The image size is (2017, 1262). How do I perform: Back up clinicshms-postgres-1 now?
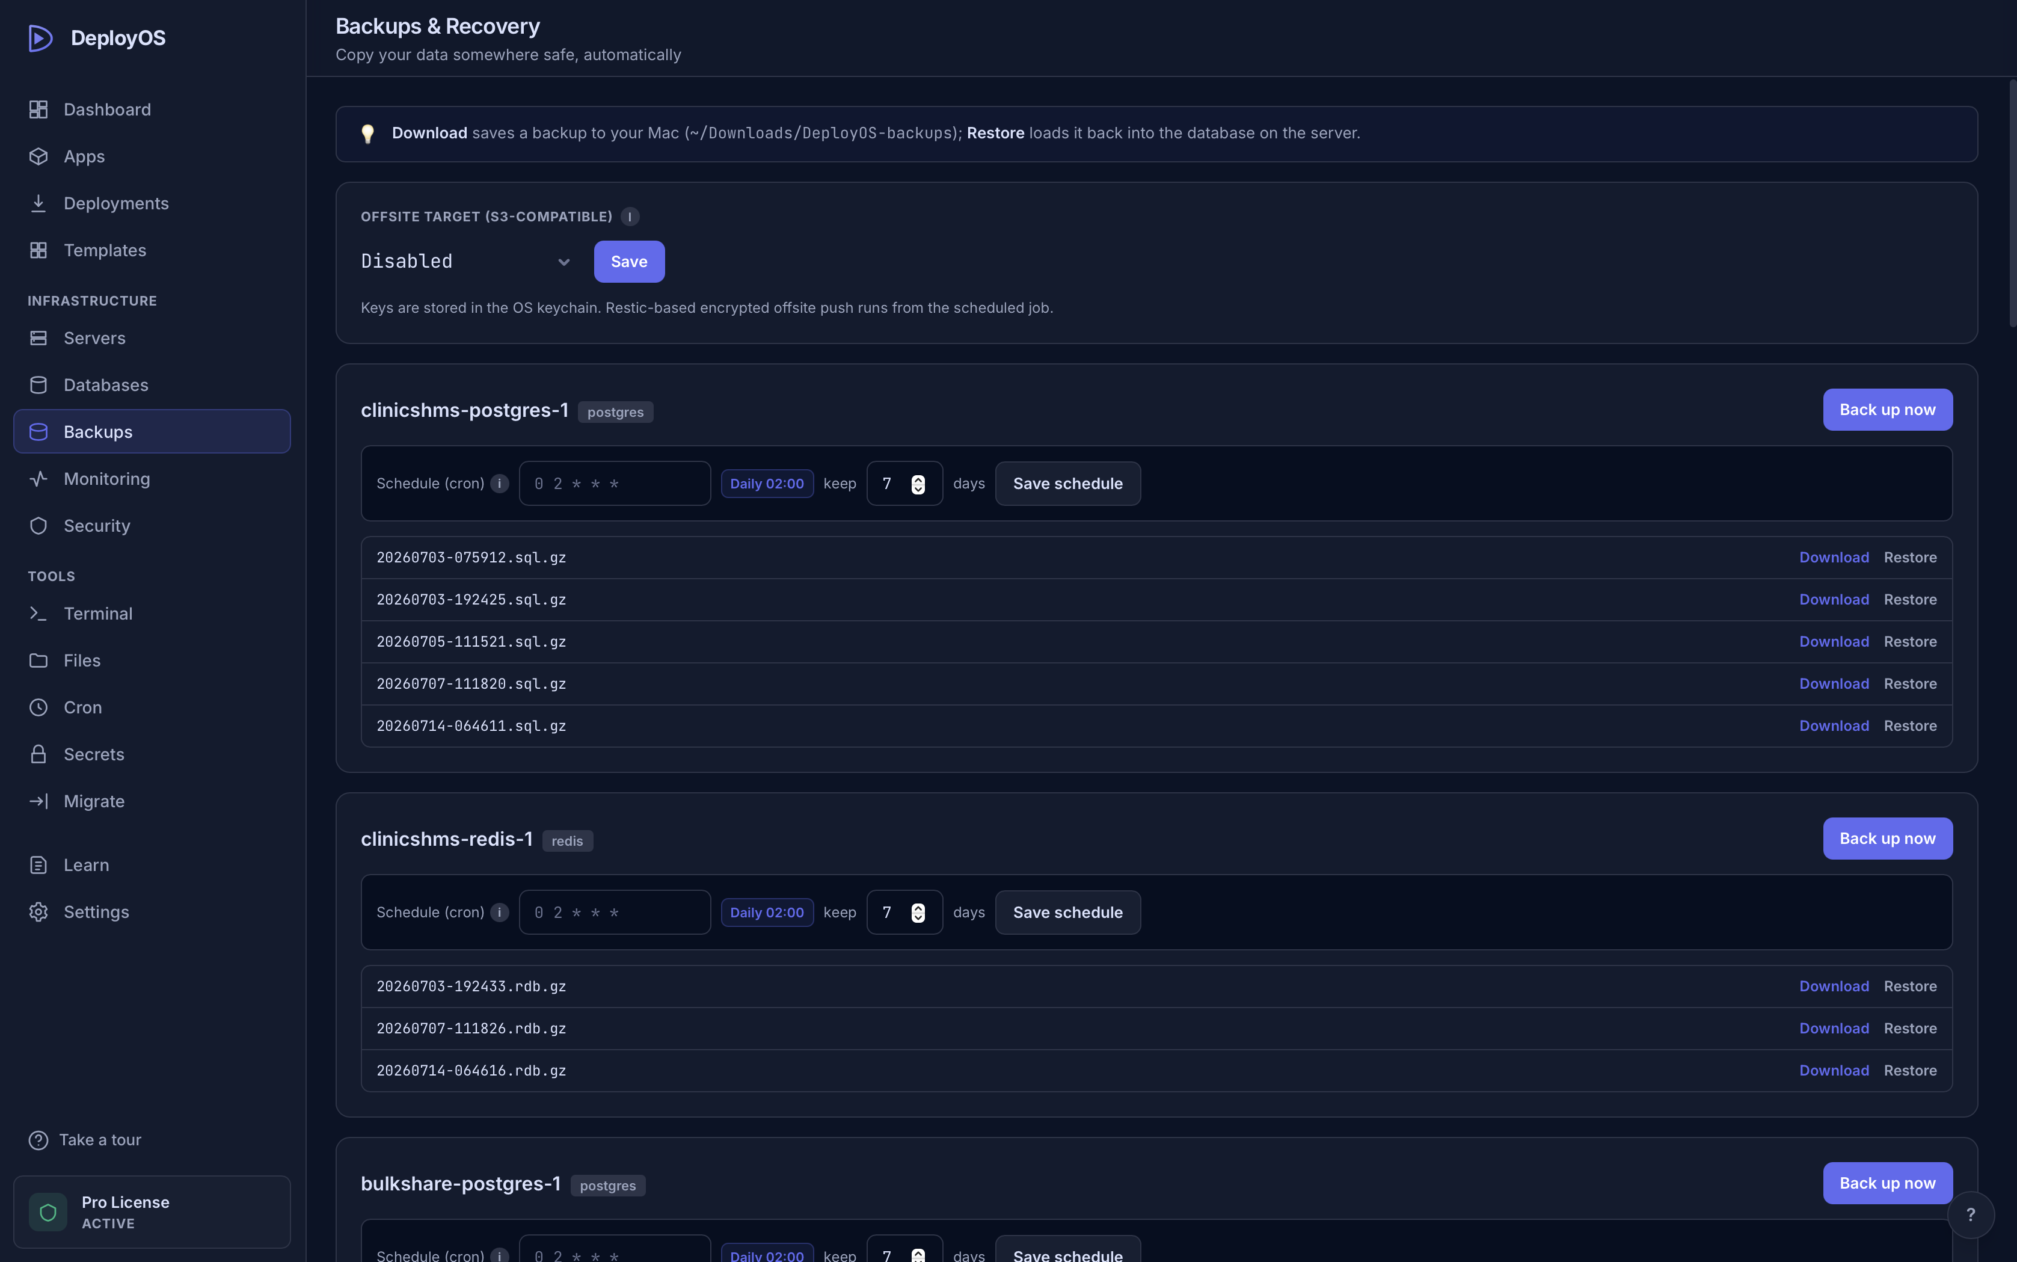(1887, 410)
